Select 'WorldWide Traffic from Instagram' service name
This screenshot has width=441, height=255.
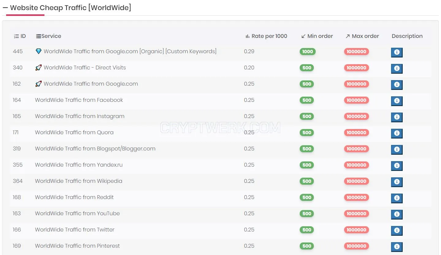80,116
